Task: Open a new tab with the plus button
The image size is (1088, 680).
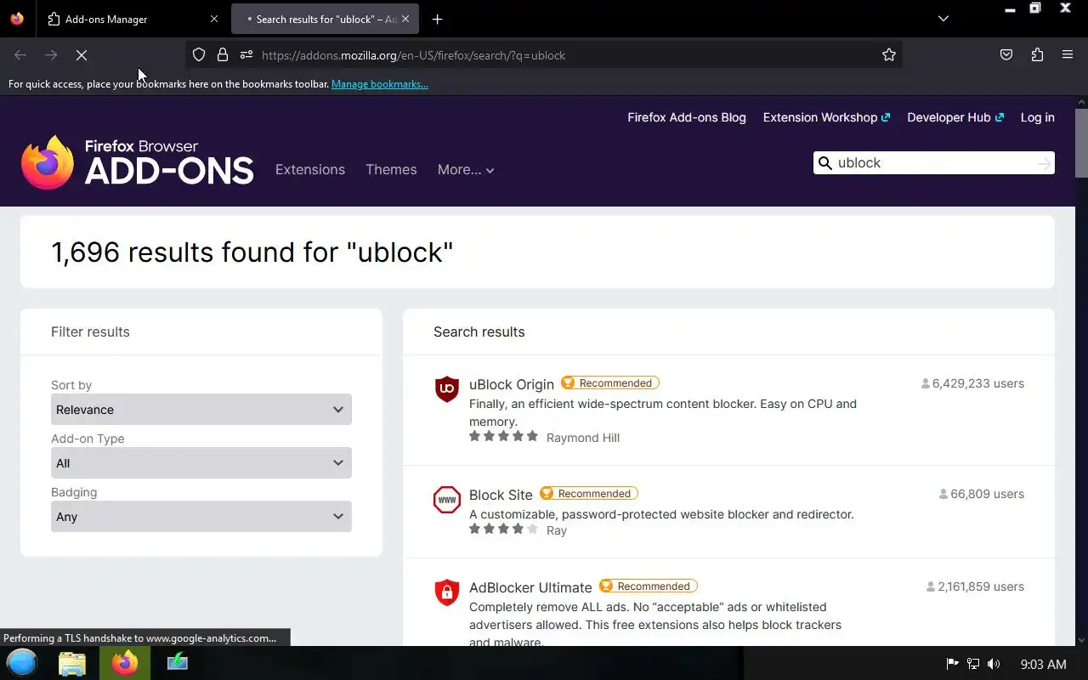Action: pyautogui.click(x=437, y=19)
